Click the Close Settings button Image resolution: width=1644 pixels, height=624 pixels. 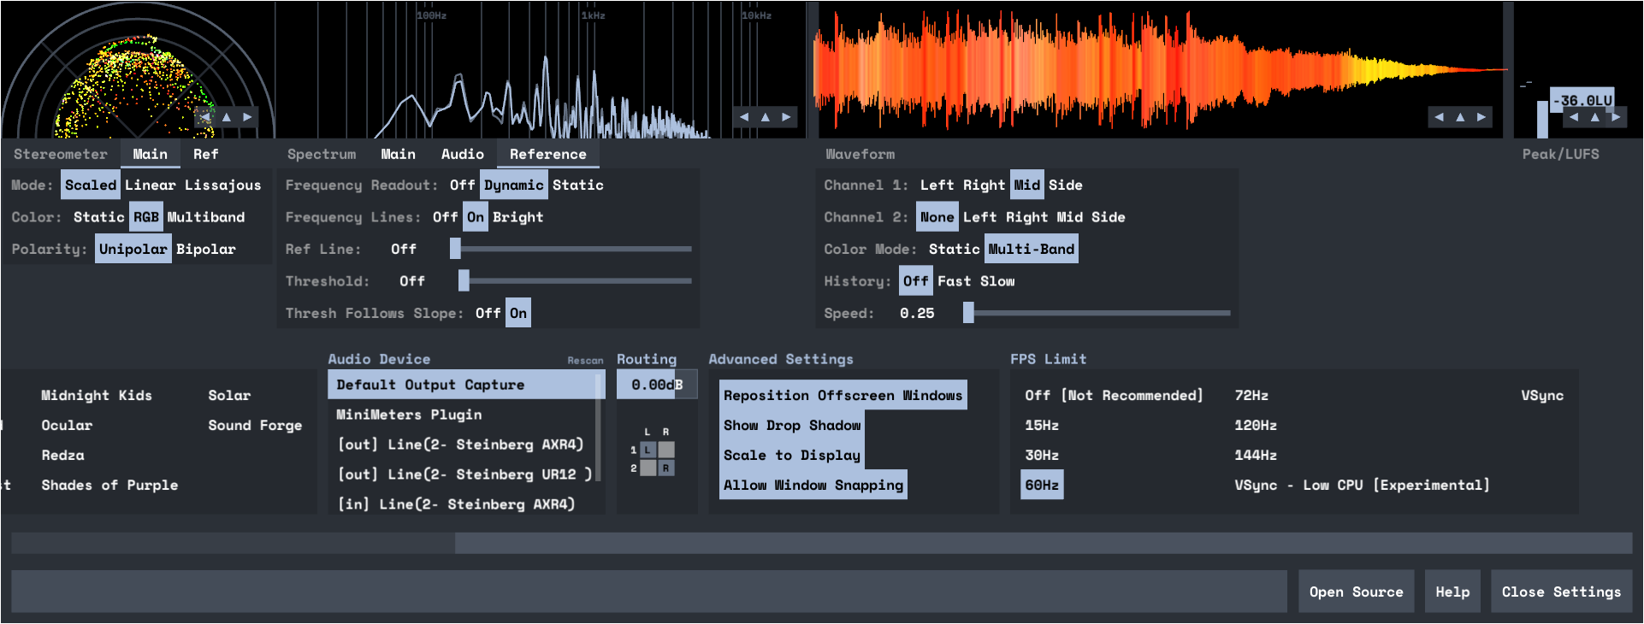(1561, 592)
